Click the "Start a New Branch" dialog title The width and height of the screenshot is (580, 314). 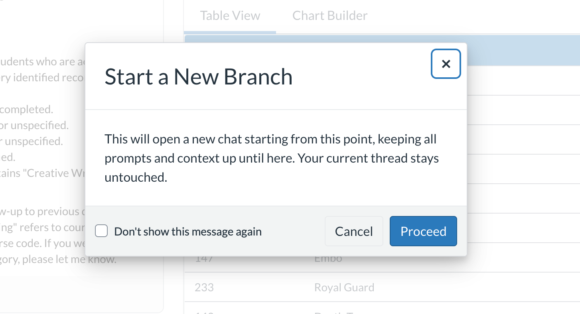(x=198, y=77)
